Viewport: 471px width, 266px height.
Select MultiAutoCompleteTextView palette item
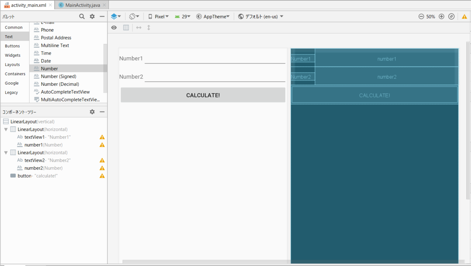tap(66, 100)
